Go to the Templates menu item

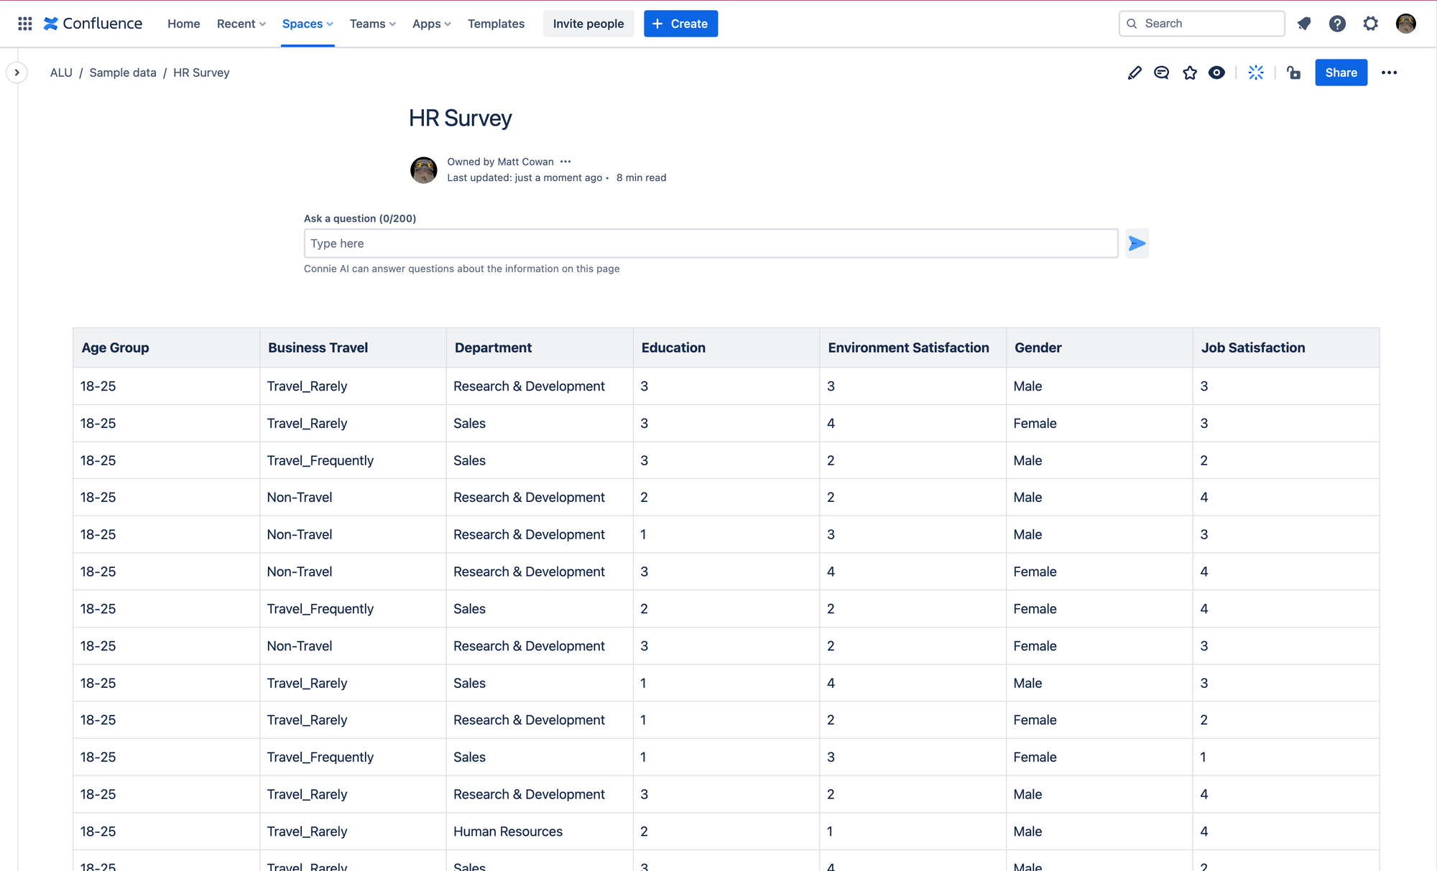496,24
